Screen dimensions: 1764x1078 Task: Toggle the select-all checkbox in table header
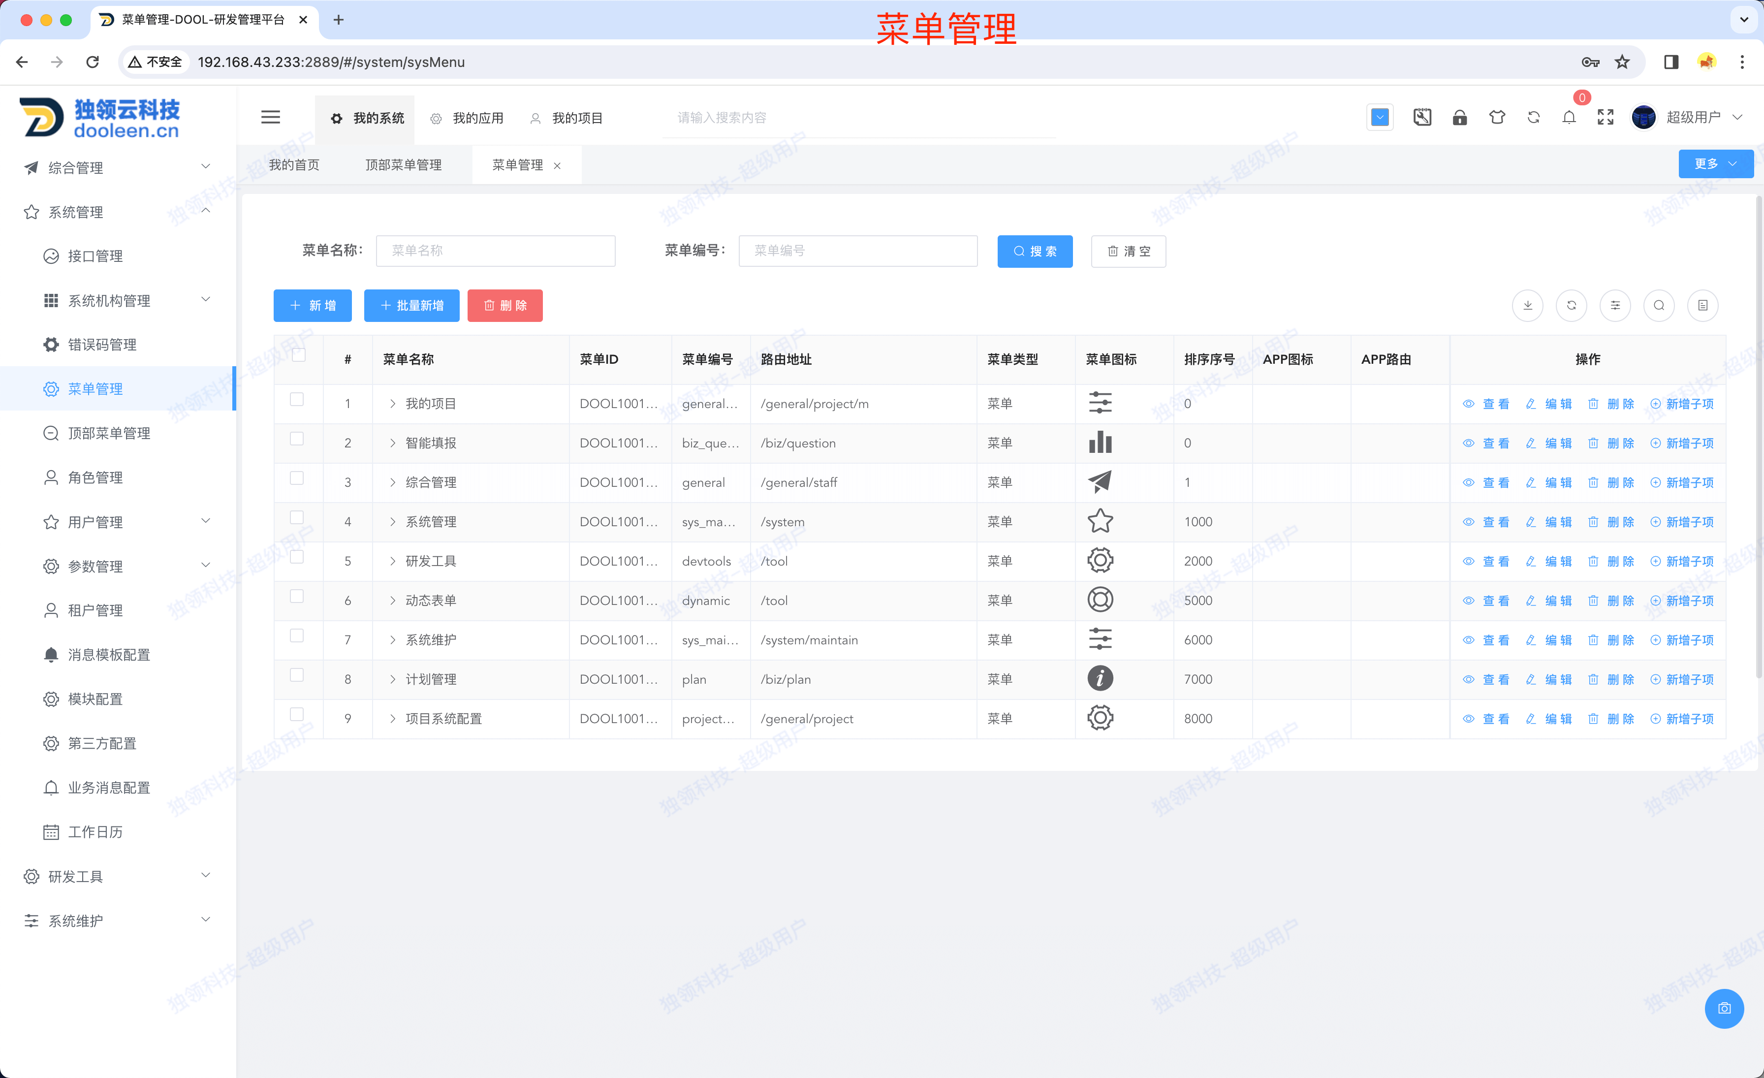click(299, 355)
